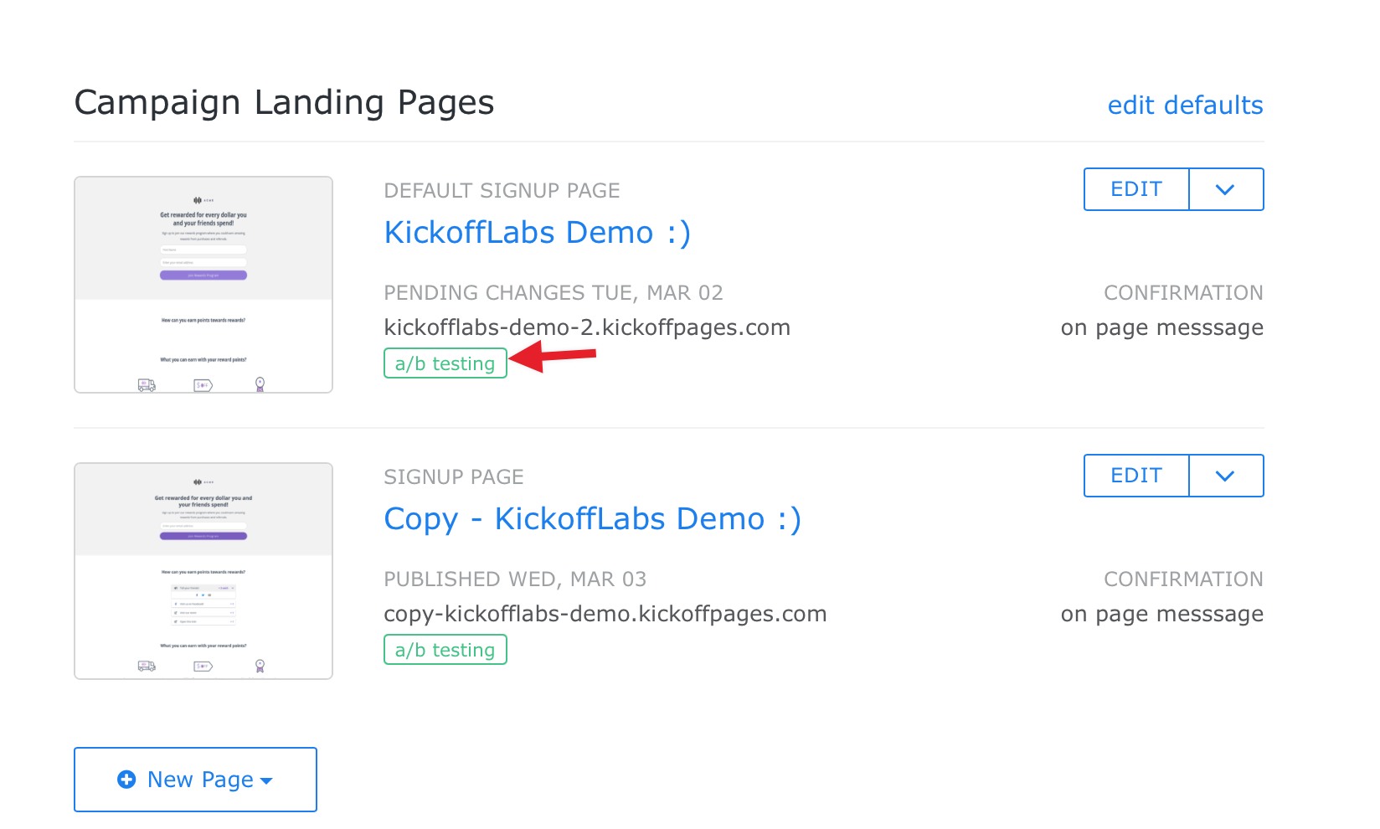Screen dimensions: 1380x829
Task: Open the KickoffLabs Demo :) page title link
Action: pyautogui.click(x=538, y=233)
